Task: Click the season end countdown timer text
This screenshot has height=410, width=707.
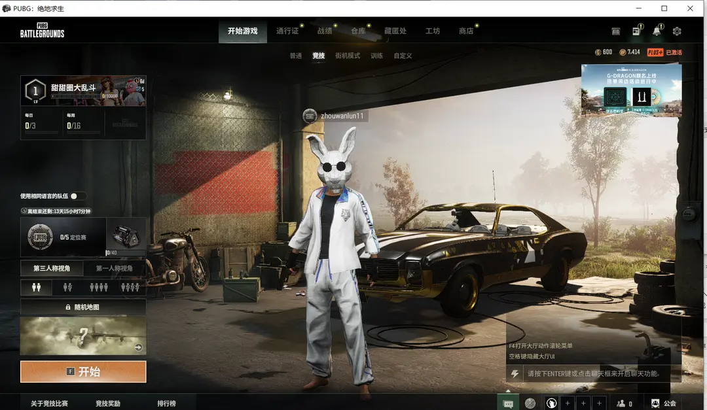Action: pyautogui.click(x=56, y=211)
